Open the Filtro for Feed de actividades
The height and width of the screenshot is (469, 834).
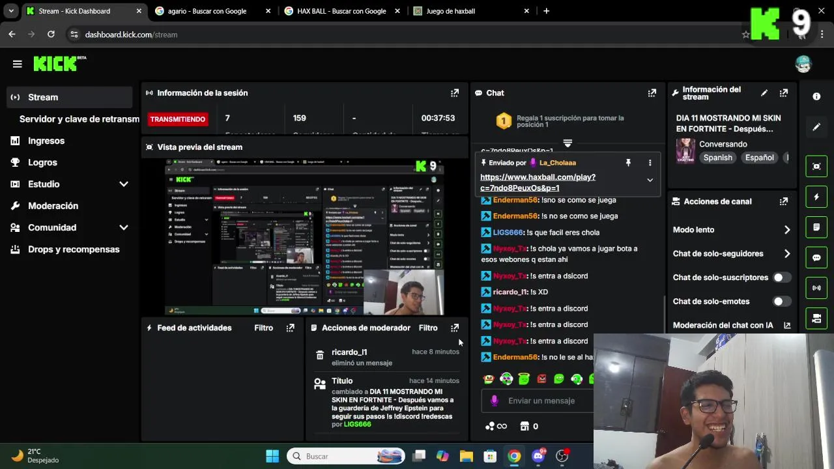264,328
